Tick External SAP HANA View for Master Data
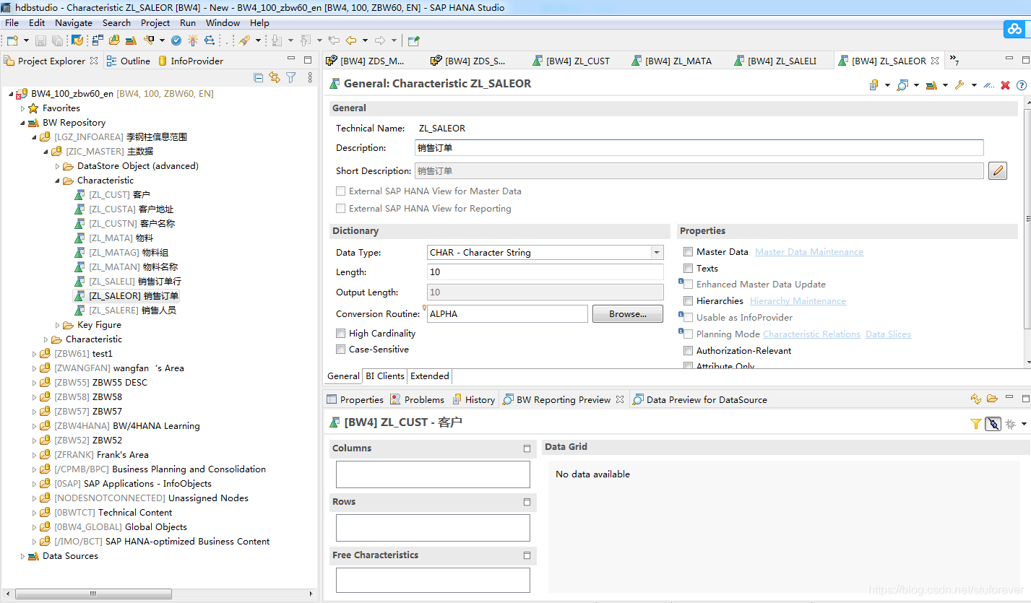Screen dimensions: 1031x603 pos(341,191)
